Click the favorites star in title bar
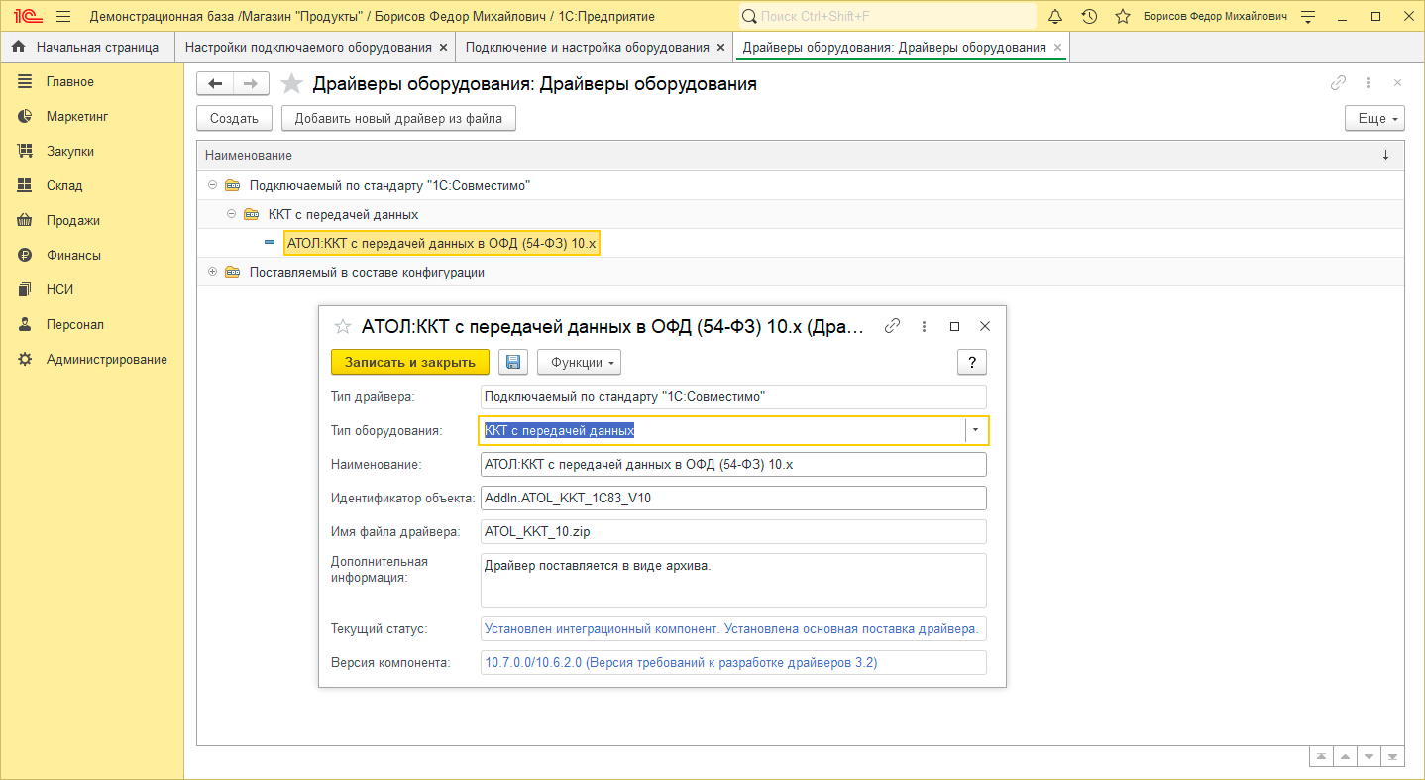1425x780 pixels. pos(1122,17)
